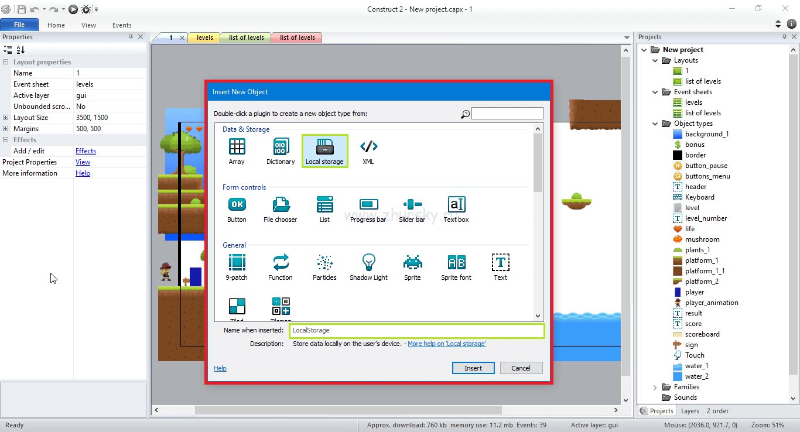Click the Redo arrow icon
The width and height of the screenshot is (800, 432).
pos(53,9)
